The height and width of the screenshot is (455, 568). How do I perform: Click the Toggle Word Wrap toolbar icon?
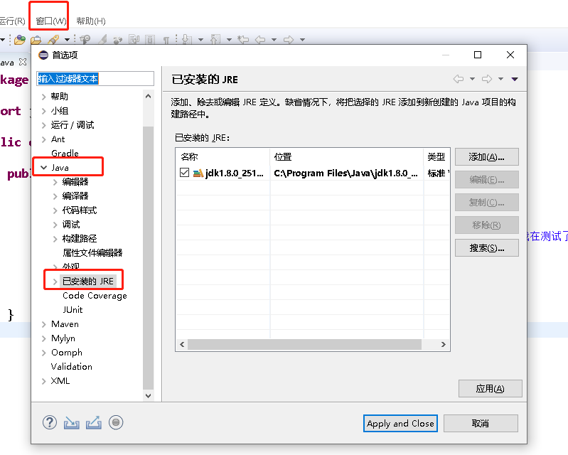tap(134, 40)
